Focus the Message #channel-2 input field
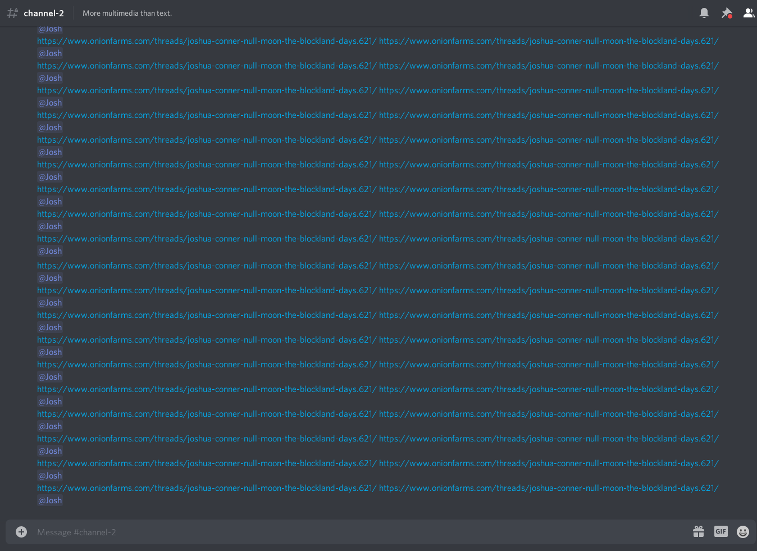The image size is (757, 551). coord(359,532)
